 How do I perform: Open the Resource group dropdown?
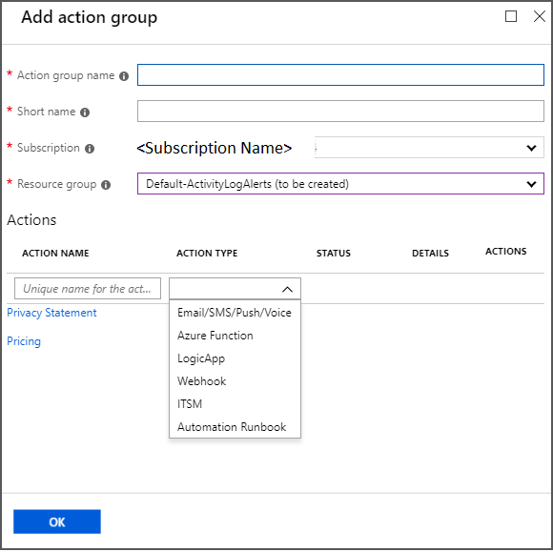(340, 184)
